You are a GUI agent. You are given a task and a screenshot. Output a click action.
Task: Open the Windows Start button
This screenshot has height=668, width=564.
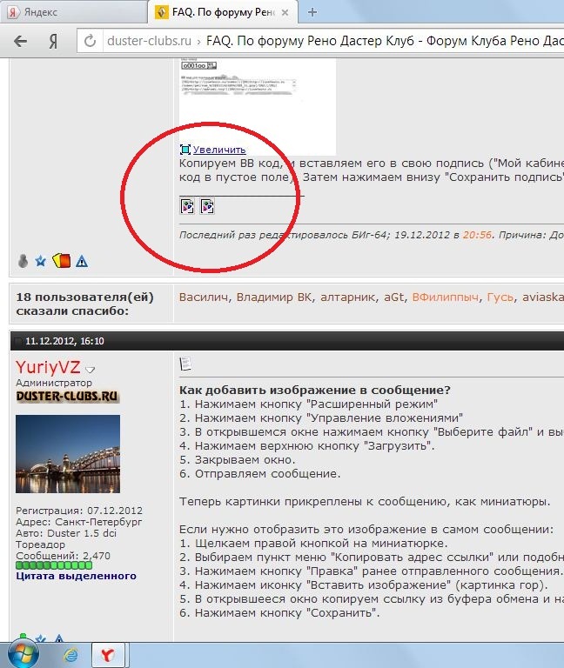point(23,654)
